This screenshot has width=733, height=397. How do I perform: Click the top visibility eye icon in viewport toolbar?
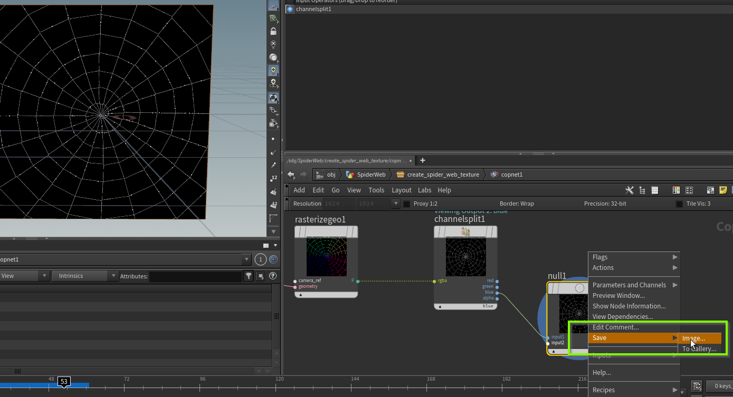(x=273, y=6)
